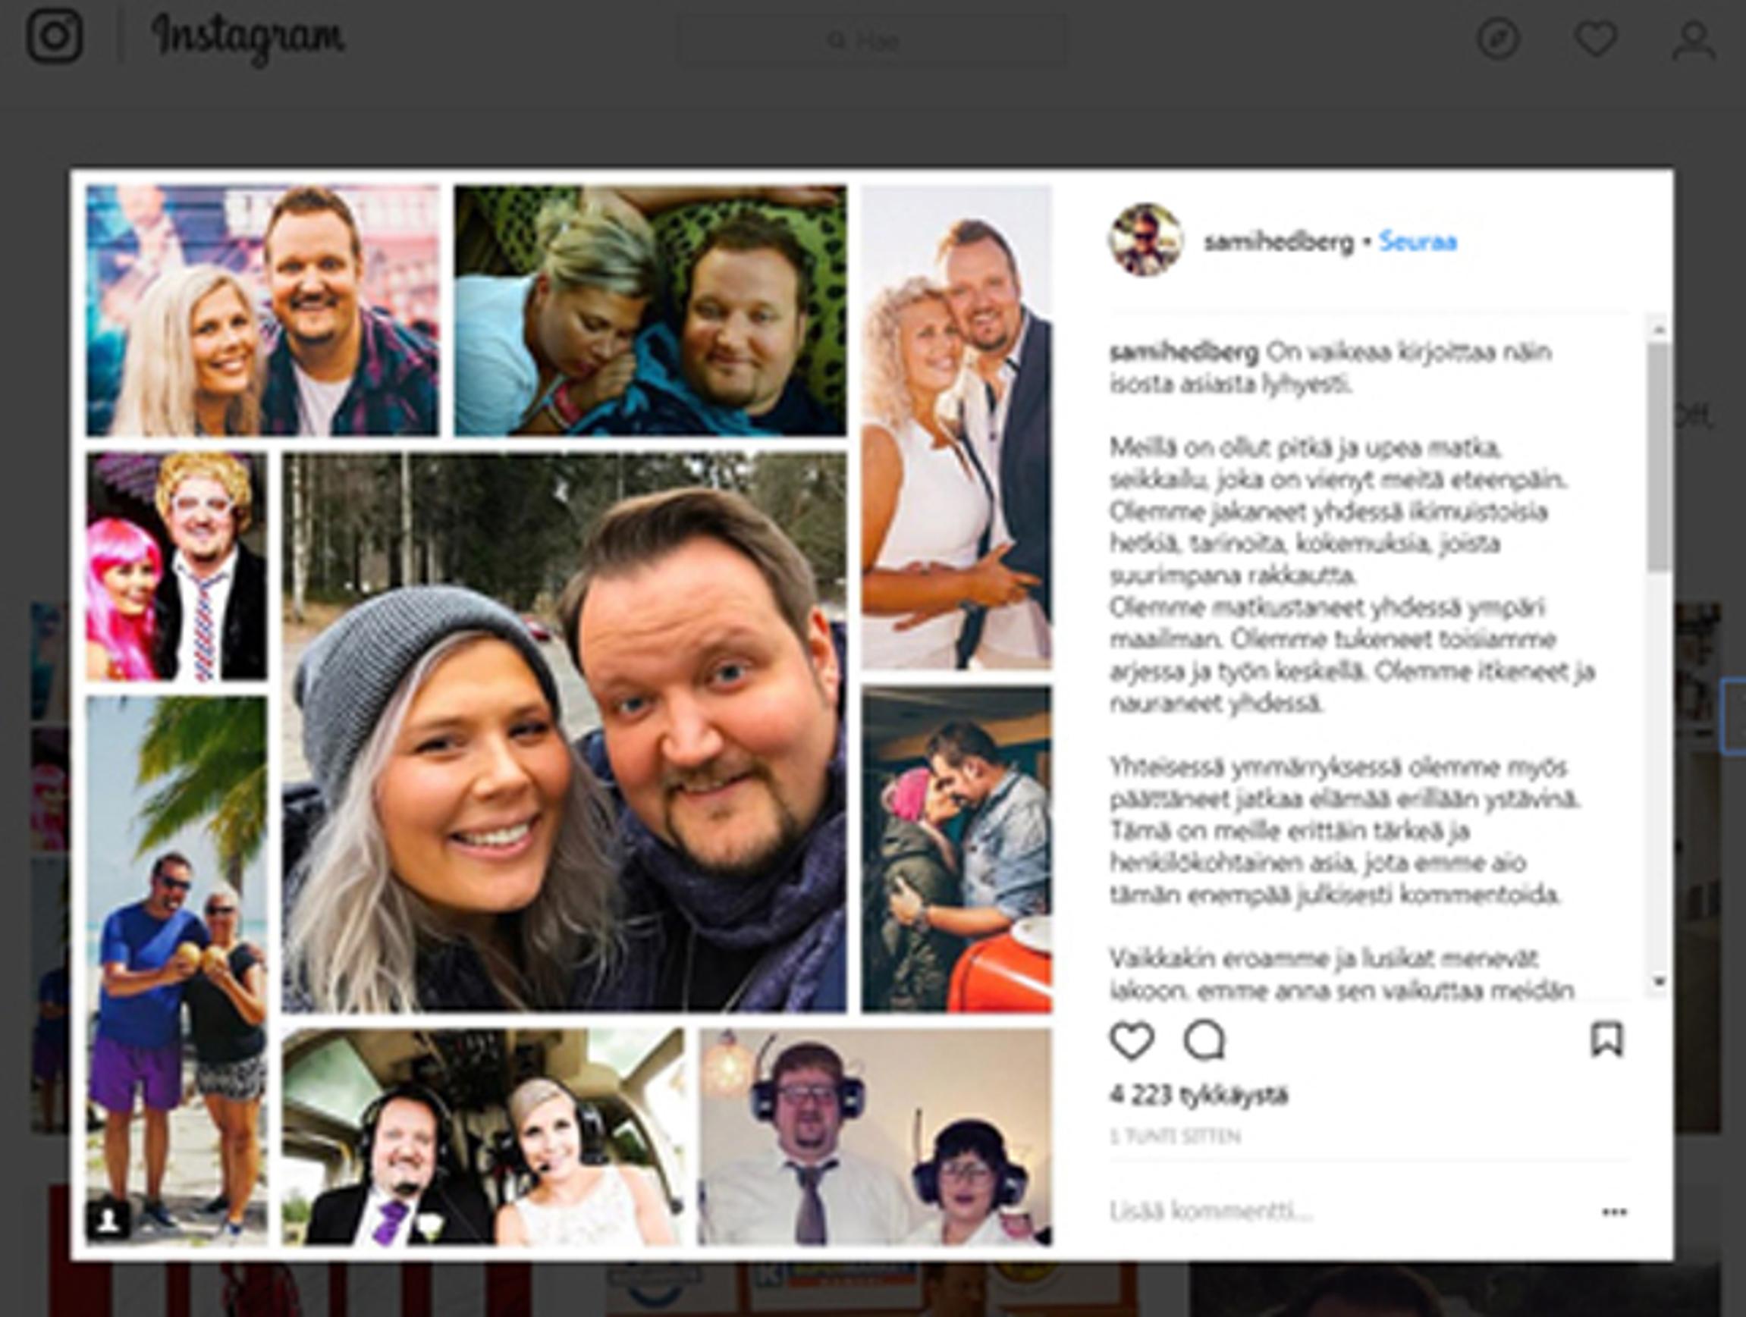Open the profile person icon
The width and height of the screenshot is (1746, 1317).
pyautogui.click(x=1692, y=40)
